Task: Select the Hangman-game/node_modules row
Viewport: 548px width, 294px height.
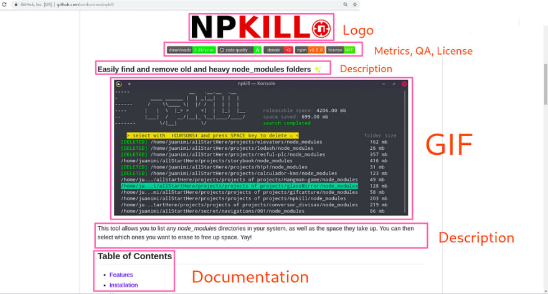Action: coord(239,180)
